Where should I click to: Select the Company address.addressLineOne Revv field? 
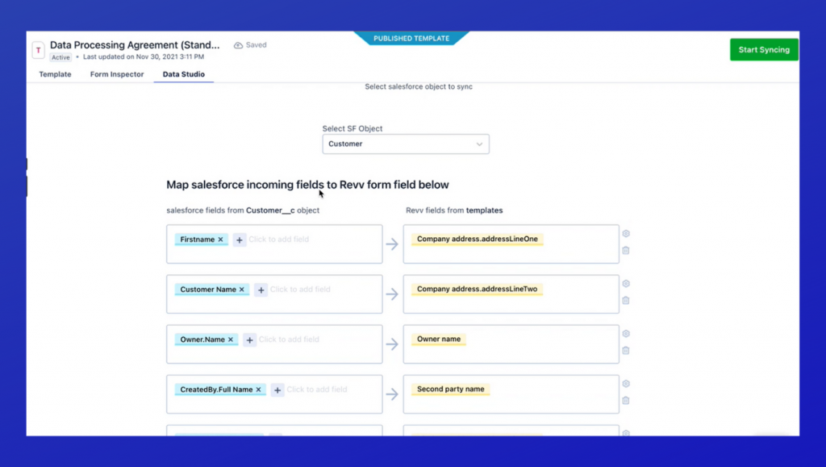[478, 239]
